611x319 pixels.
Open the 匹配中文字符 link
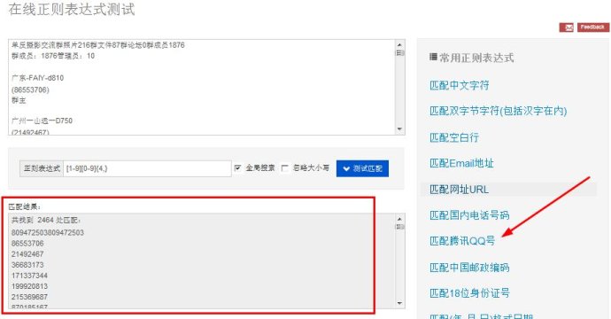pos(460,85)
